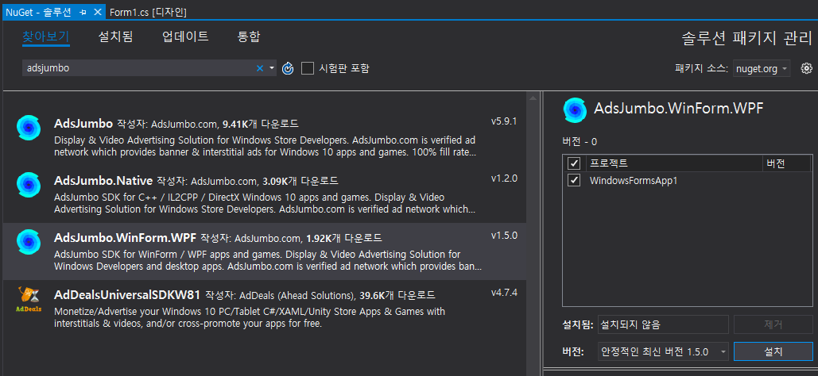
Task: Click the WindowsFormsApp1 project name
Action: coord(634,181)
